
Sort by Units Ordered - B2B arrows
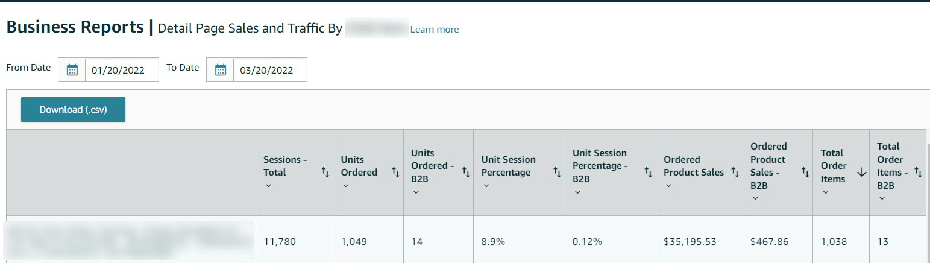coord(466,173)
